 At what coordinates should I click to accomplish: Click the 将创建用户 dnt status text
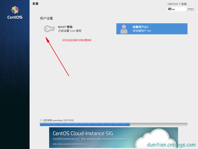coord(142,31)
